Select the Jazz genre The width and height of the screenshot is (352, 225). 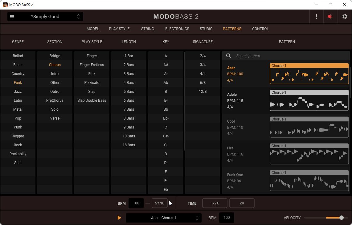pos(18,92)
